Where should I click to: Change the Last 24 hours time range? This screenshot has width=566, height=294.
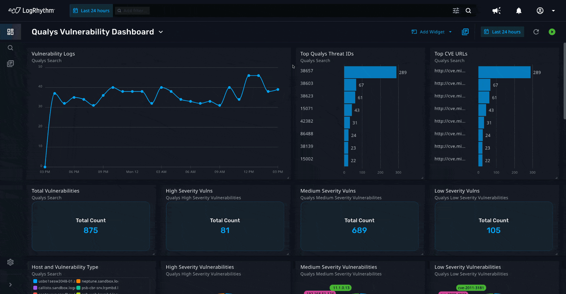(x=502, y=32)
